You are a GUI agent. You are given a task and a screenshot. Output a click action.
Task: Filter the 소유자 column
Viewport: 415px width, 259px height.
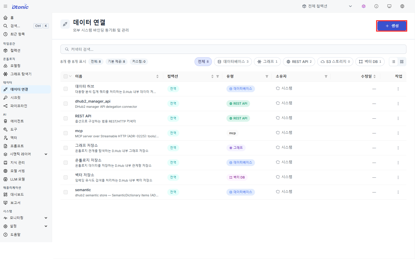coord(326,76)
